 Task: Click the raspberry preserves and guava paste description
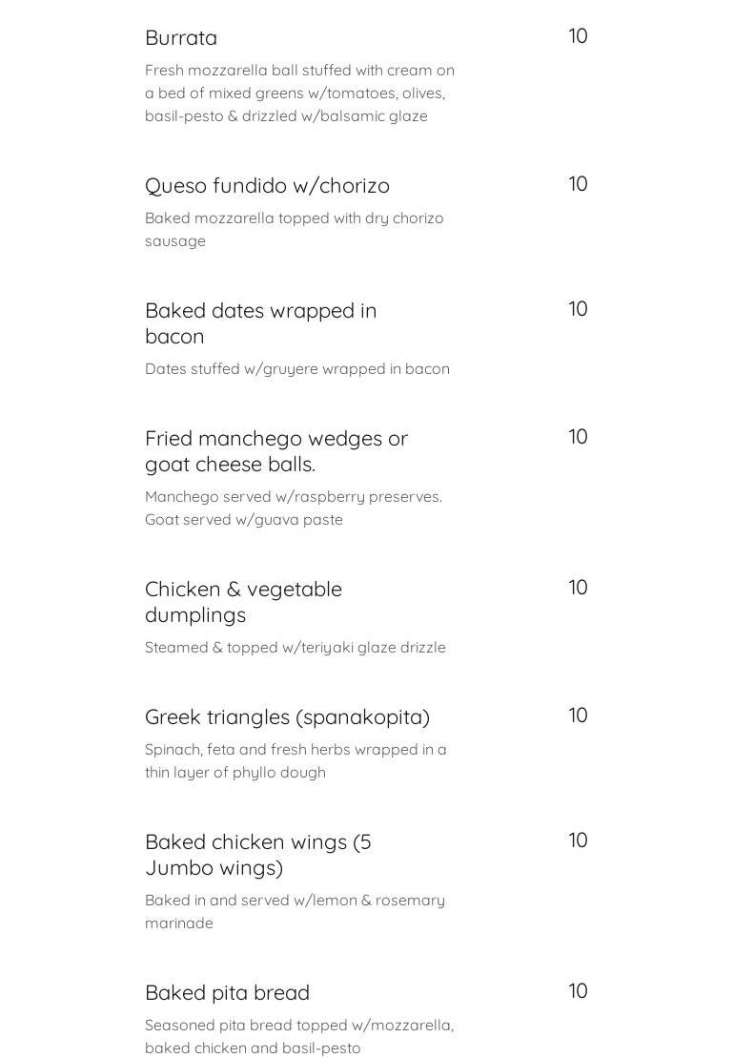coord(293,508)
